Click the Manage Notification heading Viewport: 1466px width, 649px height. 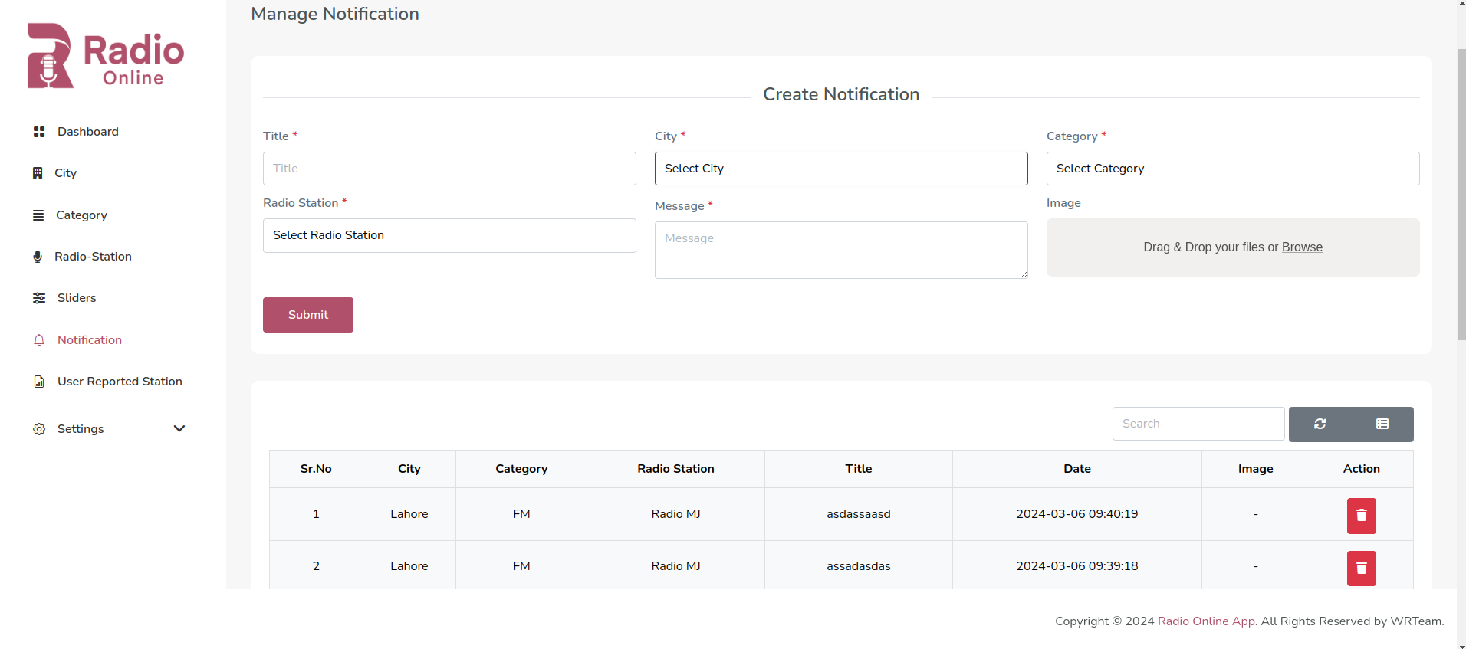click(335, 14)
